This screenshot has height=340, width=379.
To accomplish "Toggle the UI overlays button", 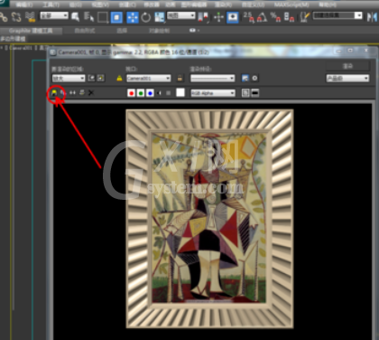I will [245, 93].
